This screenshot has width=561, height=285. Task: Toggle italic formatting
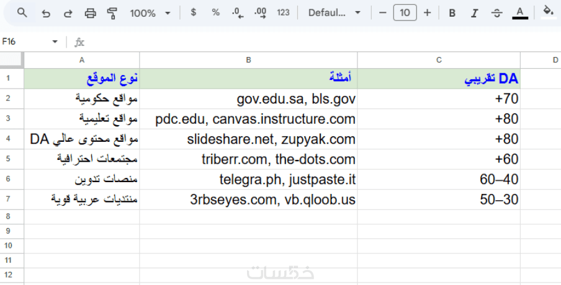[474, 13]
